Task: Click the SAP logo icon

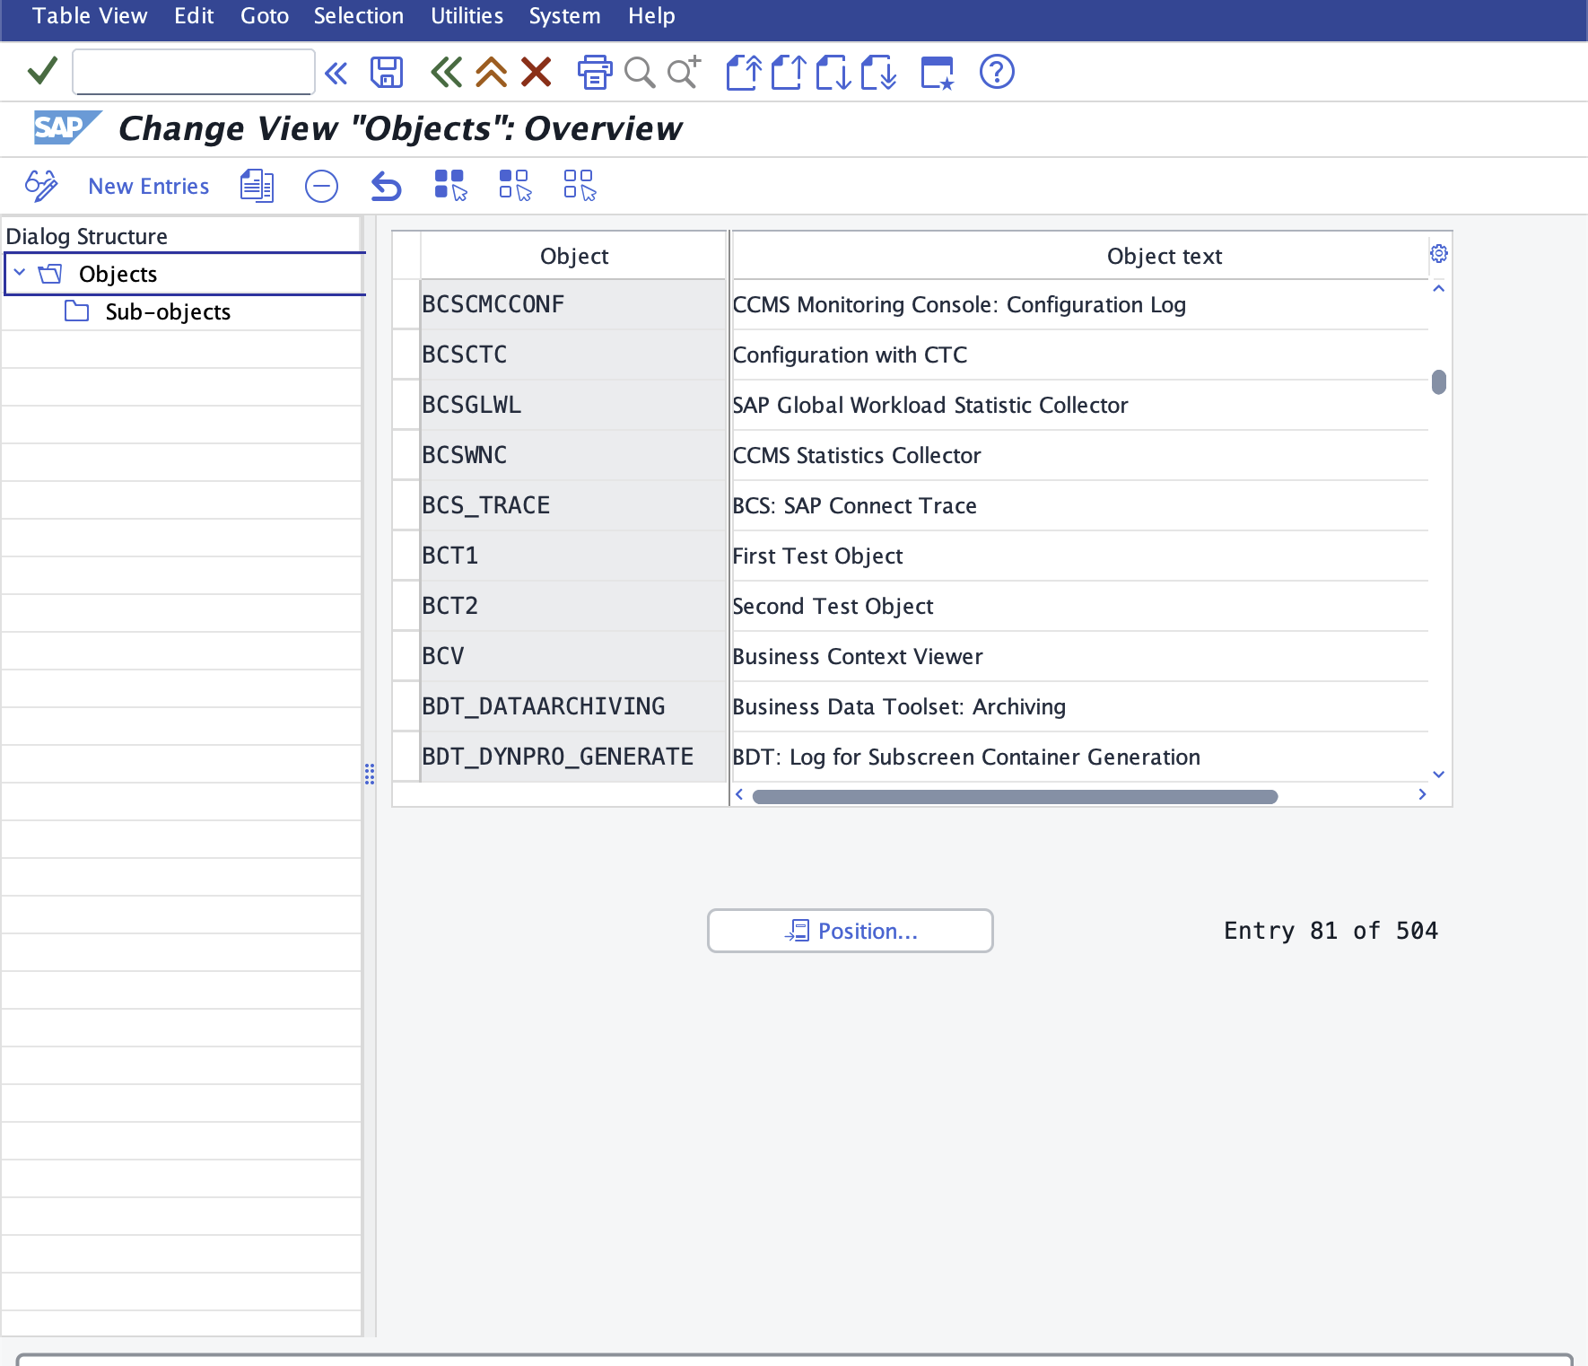Action: tap(67, 127)
